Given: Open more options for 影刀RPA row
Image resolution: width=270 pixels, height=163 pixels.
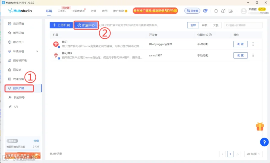Looking at the screenshot, I should [253, 55].
